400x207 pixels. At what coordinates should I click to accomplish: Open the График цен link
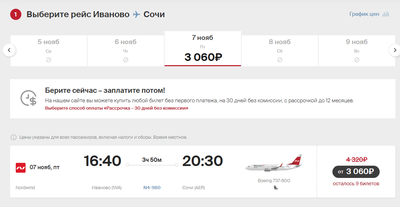[364, 14]
